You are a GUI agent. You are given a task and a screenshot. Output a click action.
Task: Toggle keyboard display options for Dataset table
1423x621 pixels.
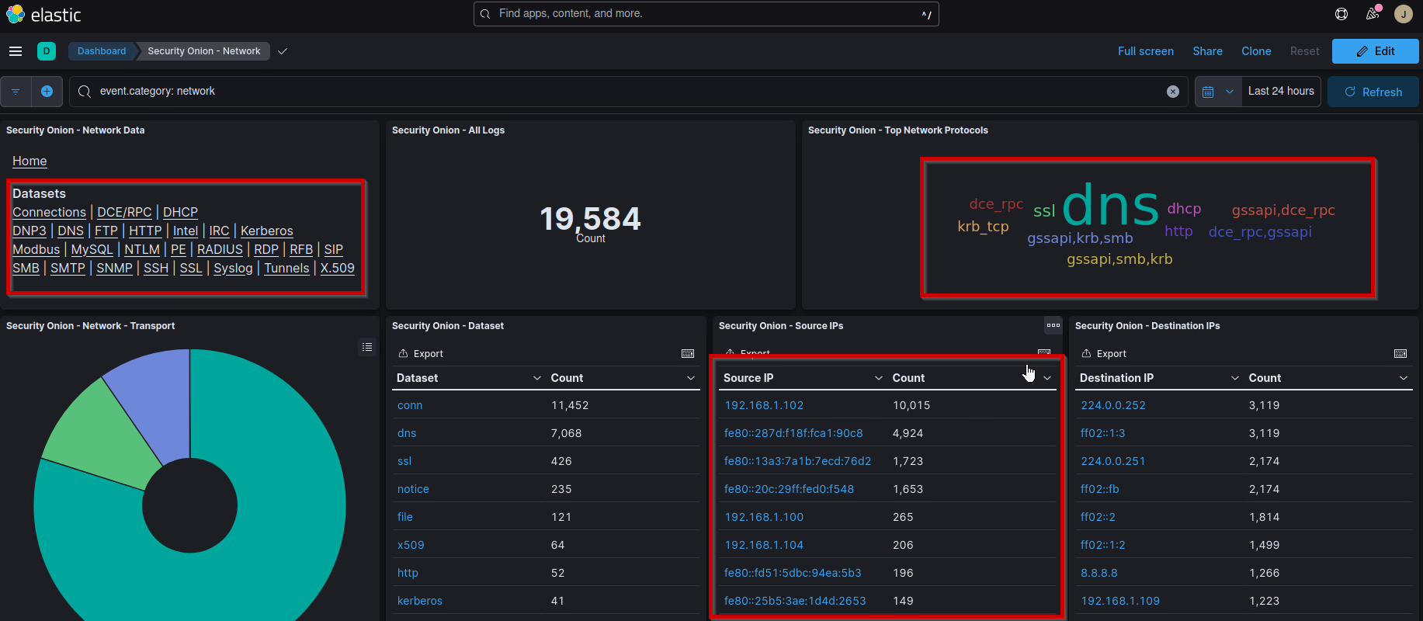pos(687,354)
